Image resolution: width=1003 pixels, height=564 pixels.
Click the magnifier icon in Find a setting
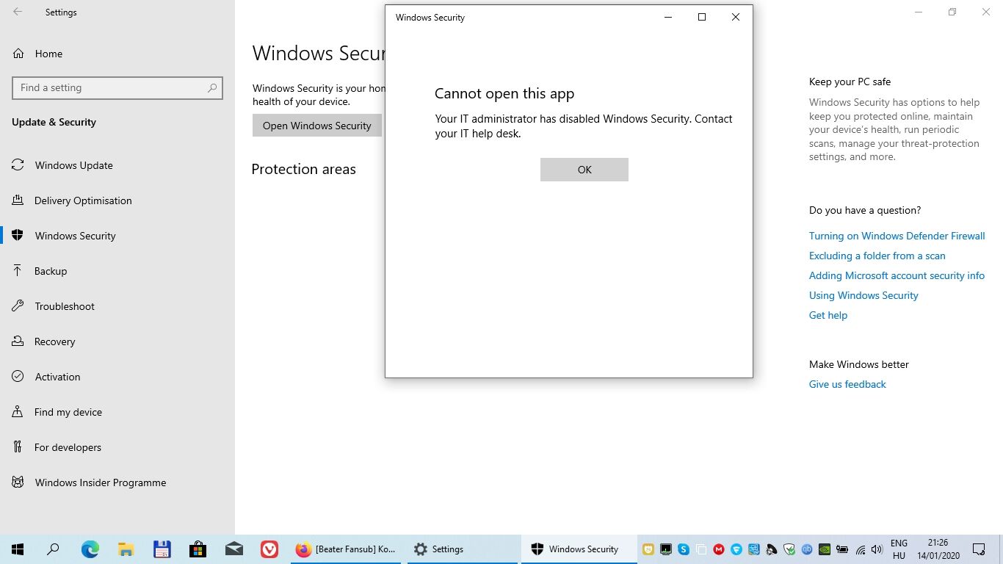tap(212, 87)
